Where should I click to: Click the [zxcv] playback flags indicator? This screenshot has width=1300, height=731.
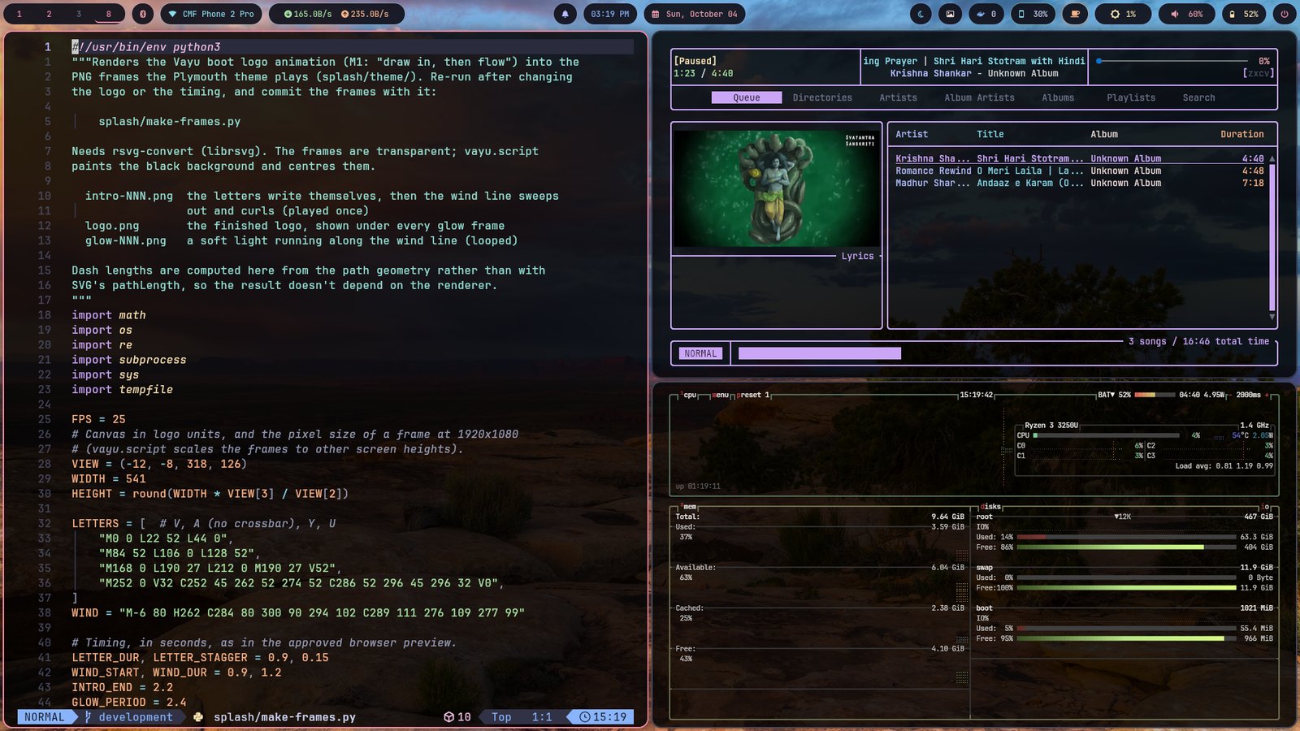point(1258,73)
